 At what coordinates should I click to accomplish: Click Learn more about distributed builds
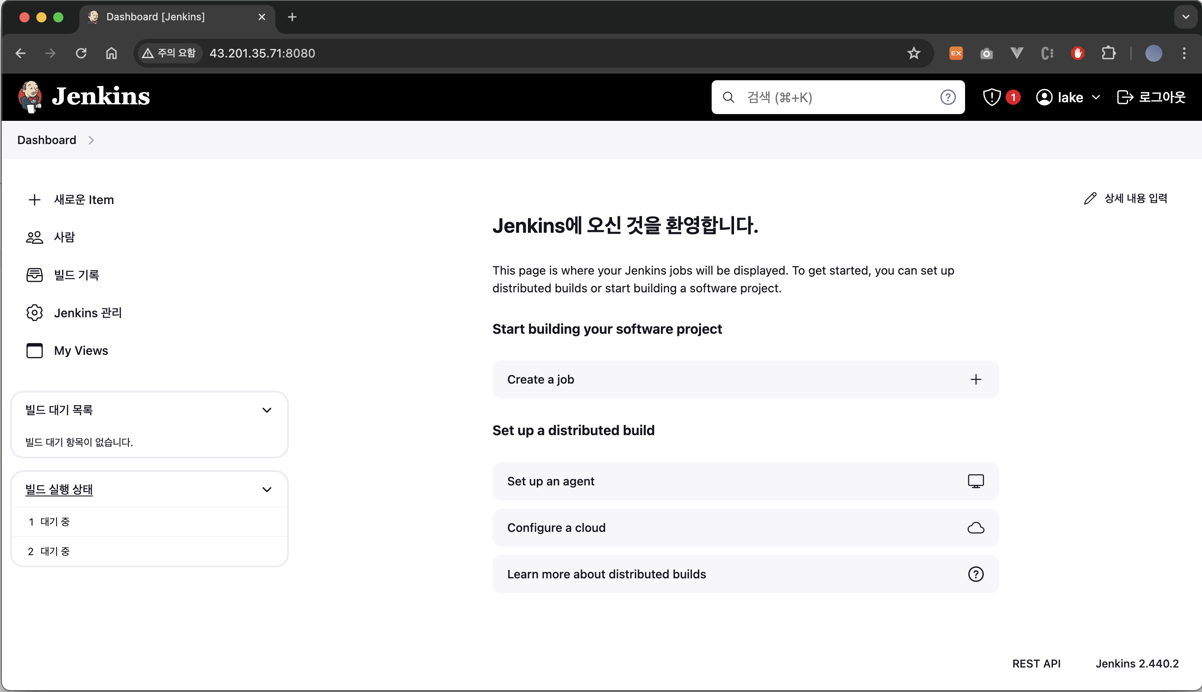click(606, 574)
